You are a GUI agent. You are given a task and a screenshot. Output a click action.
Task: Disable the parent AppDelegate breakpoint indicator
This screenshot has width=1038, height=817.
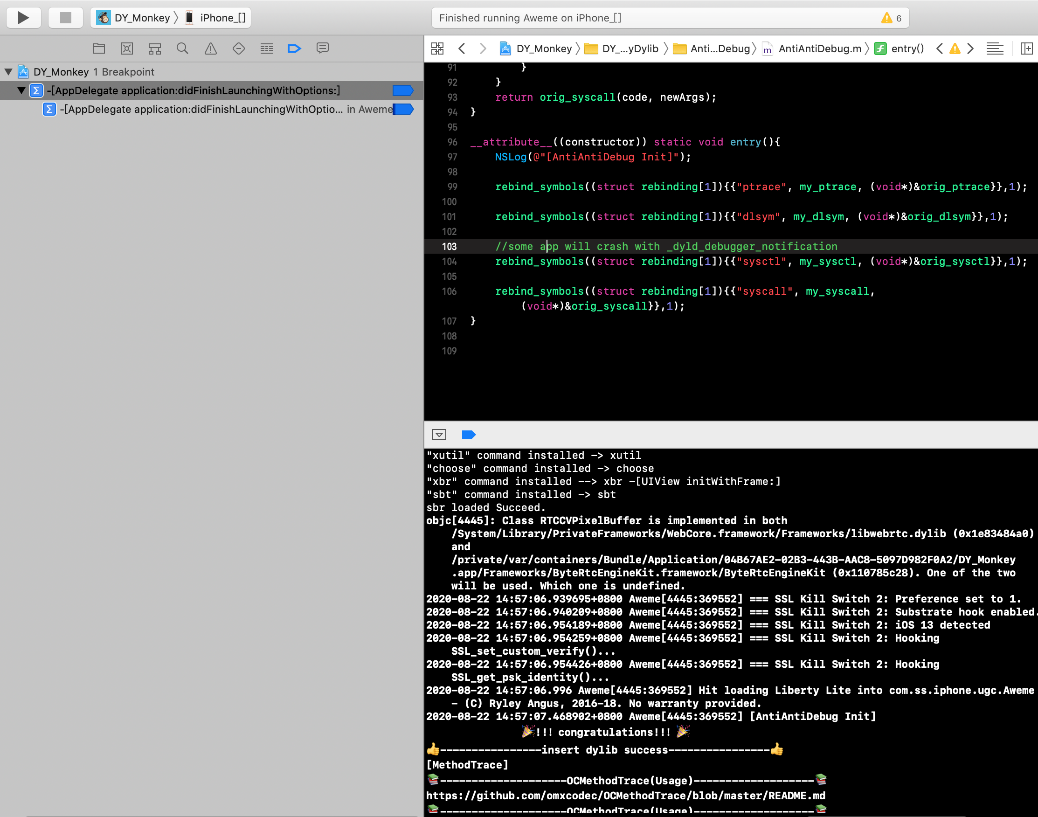pos(402,90)
